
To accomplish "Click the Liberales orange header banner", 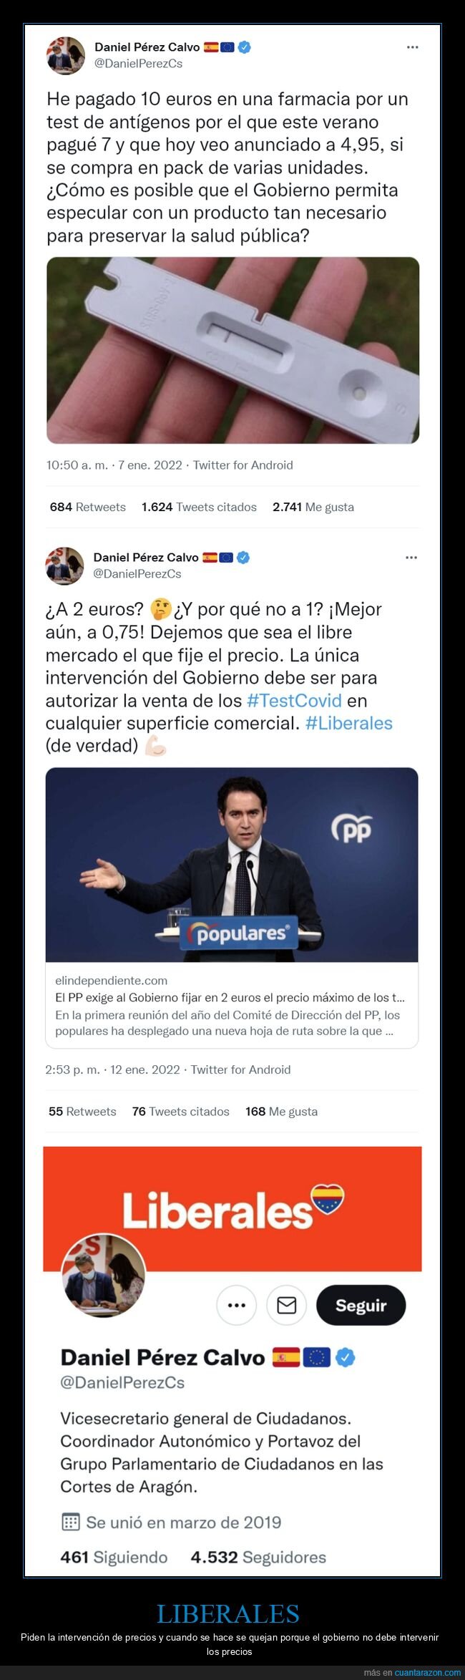I will (232, 1208).
